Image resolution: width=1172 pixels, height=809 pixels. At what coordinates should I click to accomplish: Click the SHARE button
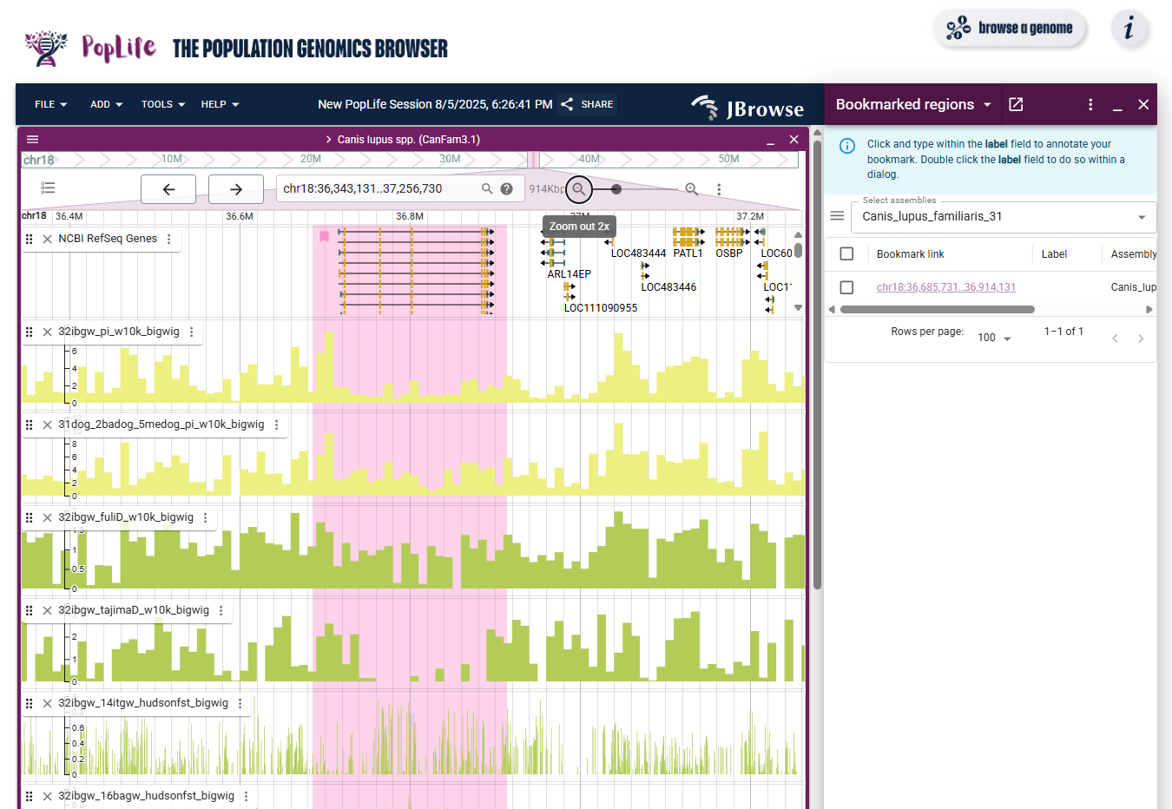tap(588, 104)
